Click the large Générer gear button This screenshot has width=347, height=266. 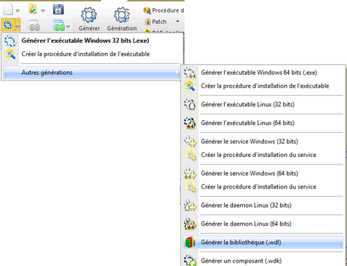point(89,19)
